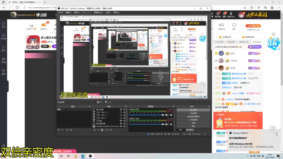Add a new source with plus icon
The image size is (283, 159).
pos(94,130)
